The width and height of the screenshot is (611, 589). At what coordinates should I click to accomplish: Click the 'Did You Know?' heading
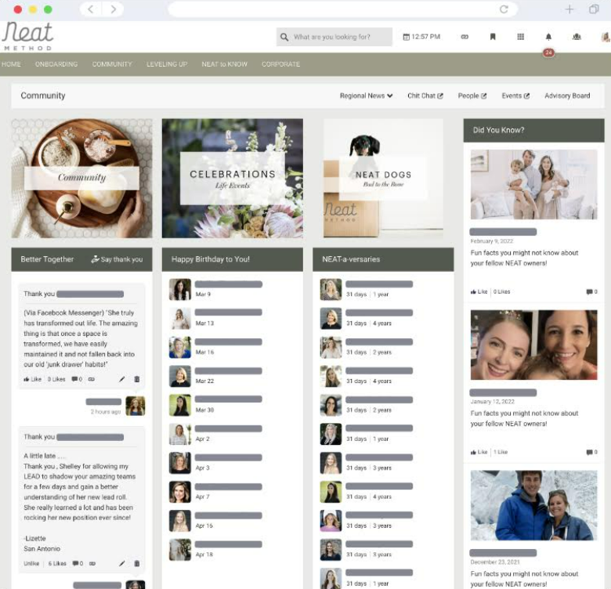click(498, 130)
